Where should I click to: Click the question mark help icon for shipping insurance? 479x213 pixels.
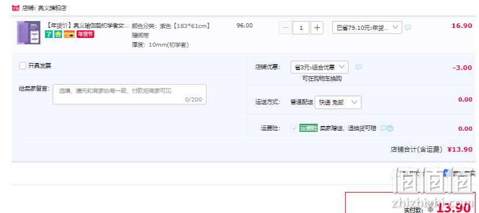(390, 128)
